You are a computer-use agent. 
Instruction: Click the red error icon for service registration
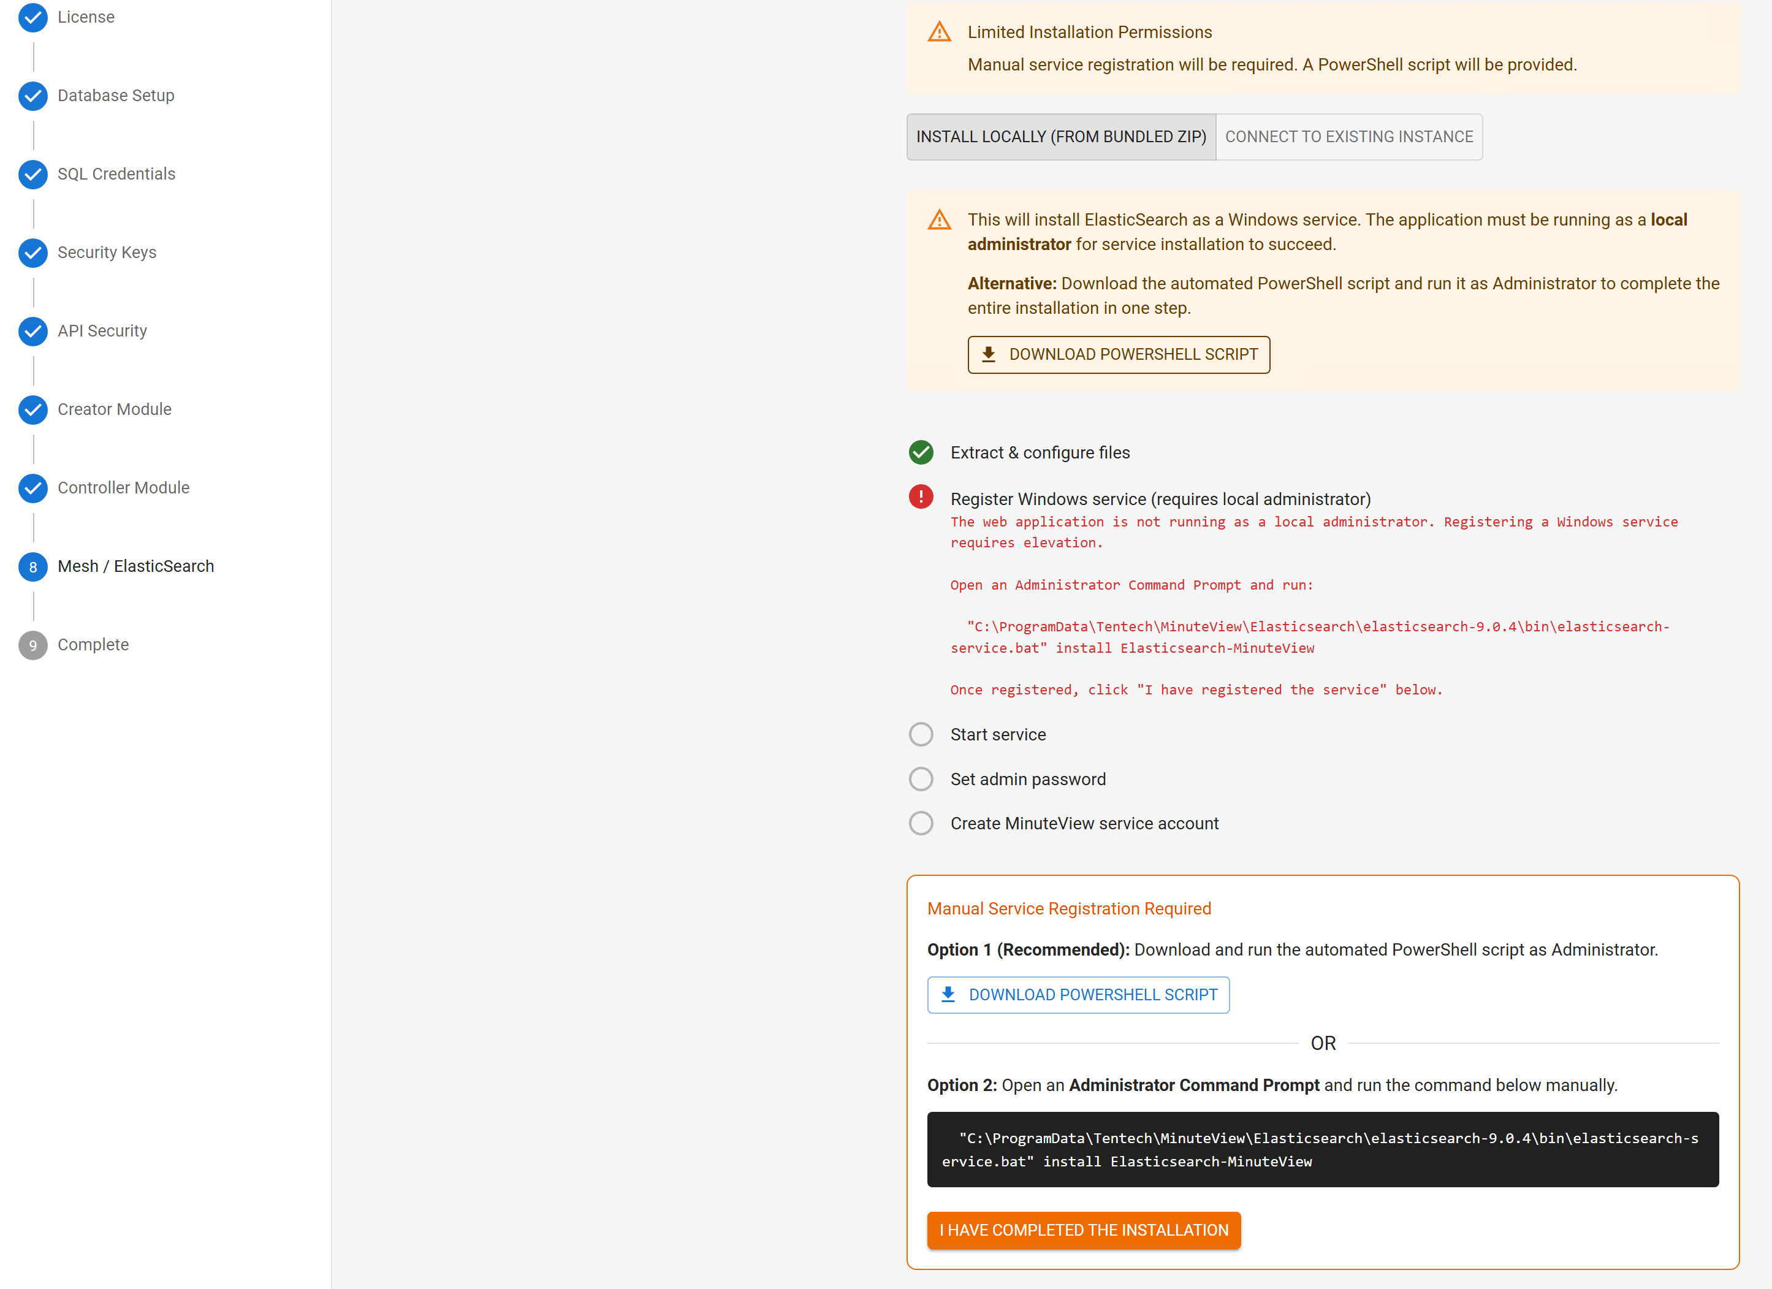[921, 497]
